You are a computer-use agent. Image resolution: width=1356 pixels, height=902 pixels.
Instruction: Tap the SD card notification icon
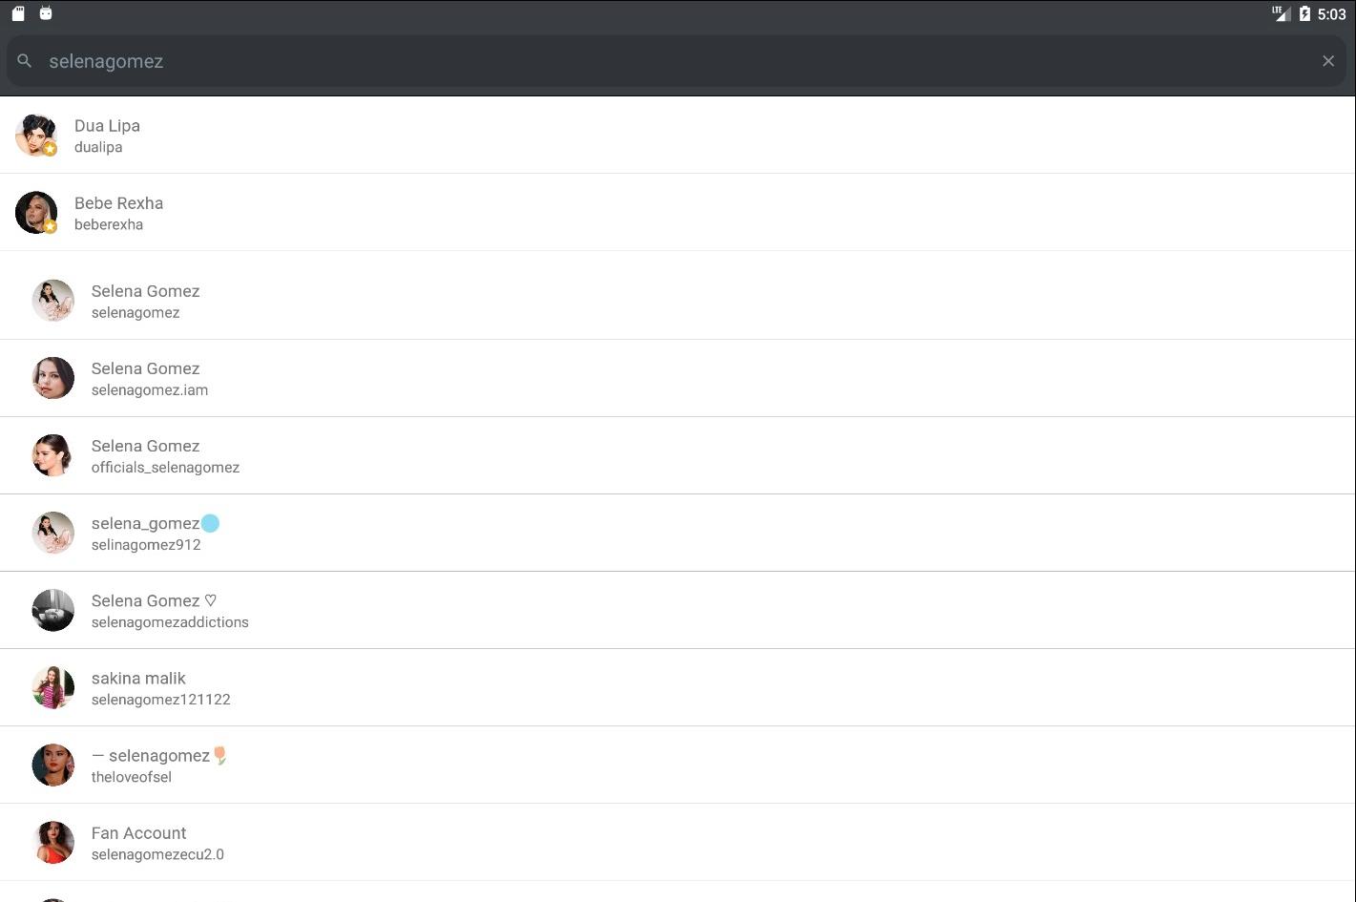(x=18, y=13)
